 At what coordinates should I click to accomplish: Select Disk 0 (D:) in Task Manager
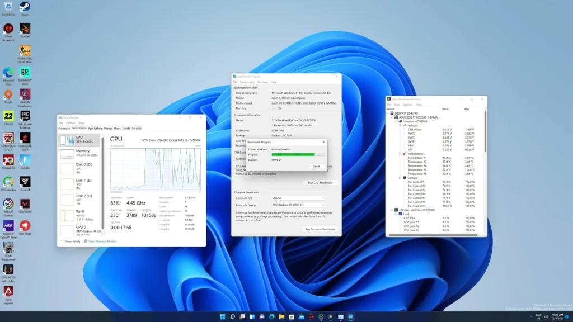tap(79, 168)
